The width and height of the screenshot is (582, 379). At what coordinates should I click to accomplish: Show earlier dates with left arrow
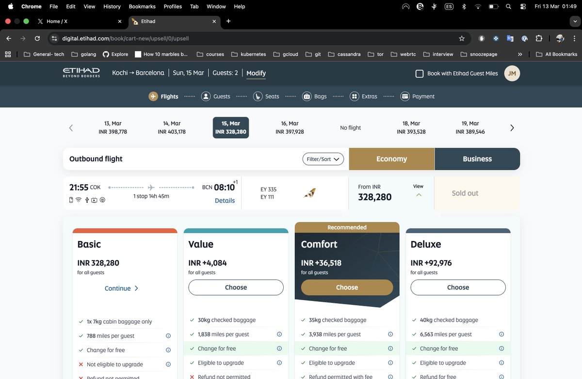click(71, 128)
